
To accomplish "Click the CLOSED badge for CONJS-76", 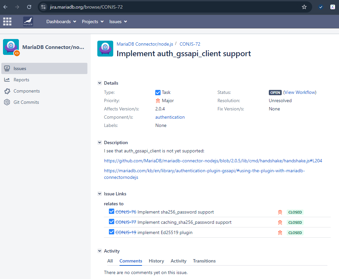I will click(x=295, y=212).
